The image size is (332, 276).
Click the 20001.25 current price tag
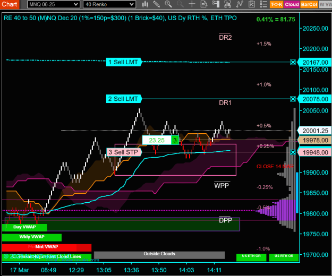tap(315, 131)
